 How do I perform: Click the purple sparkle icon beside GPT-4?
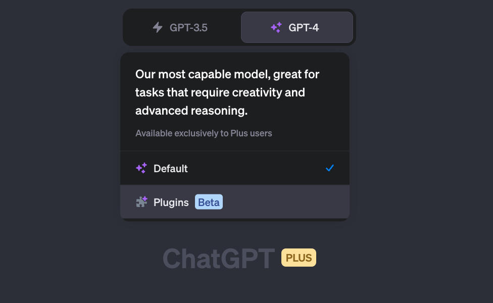[x=276, y=27]
